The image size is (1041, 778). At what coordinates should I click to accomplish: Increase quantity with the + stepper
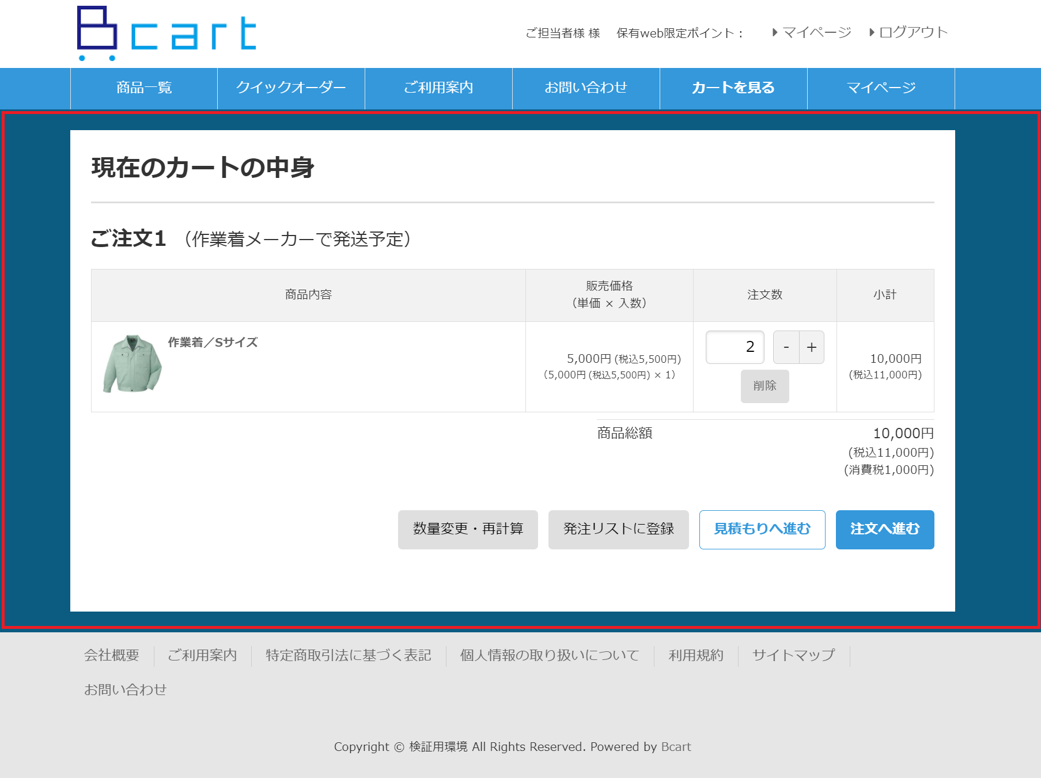(811, 347)
